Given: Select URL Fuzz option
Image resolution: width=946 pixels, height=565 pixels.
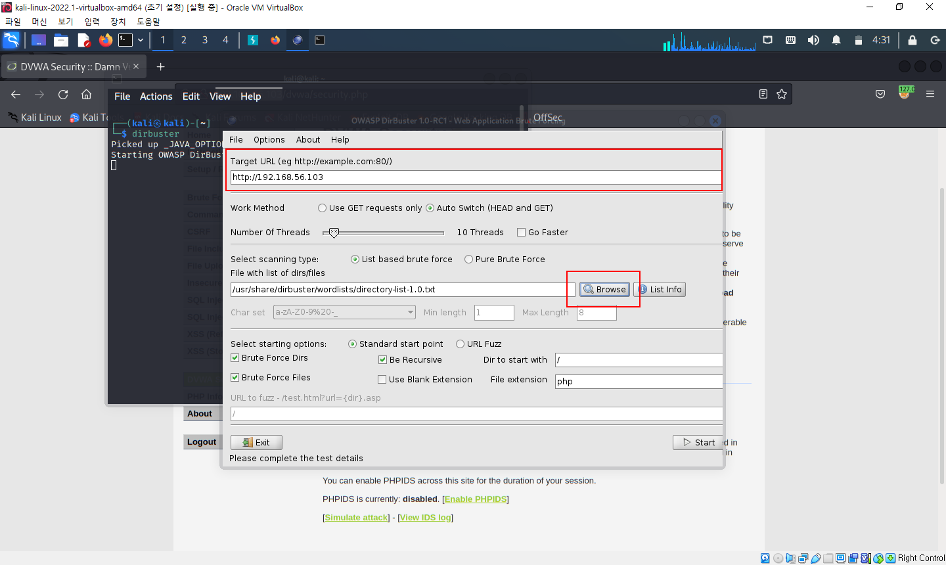Looking at the screenshot, I should [479, 344].
